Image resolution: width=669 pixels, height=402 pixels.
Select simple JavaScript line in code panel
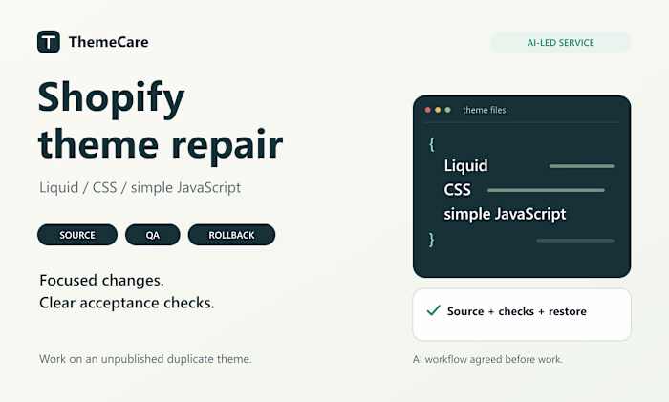pos(506,214)
